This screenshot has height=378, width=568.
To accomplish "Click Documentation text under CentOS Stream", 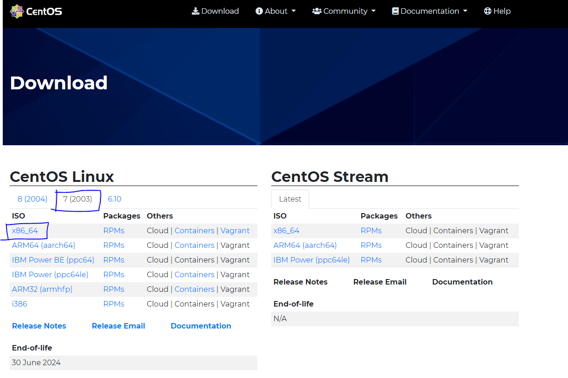I will [x=462, y=282].
